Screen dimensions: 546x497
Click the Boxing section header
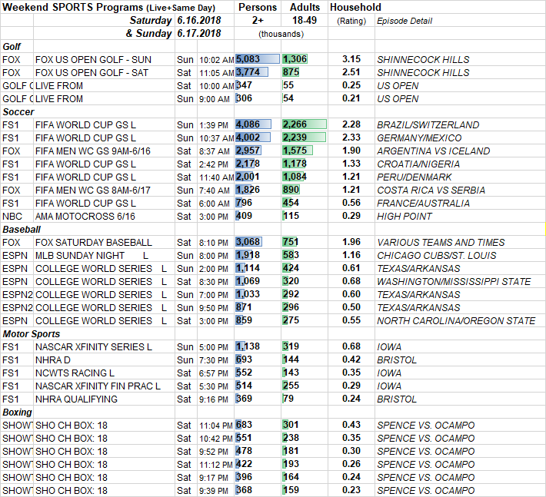tap(18, 412)
